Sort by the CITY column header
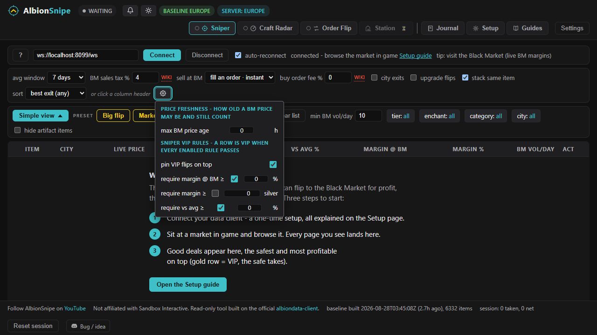Viewport: 597px width, 335px height. click(x=67, y=149)
